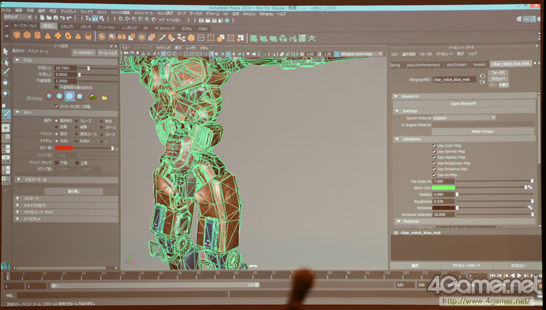This screenshot has width=546, height=310.
Task: Click the Save Scene disk icon
Action: [55, 18]
